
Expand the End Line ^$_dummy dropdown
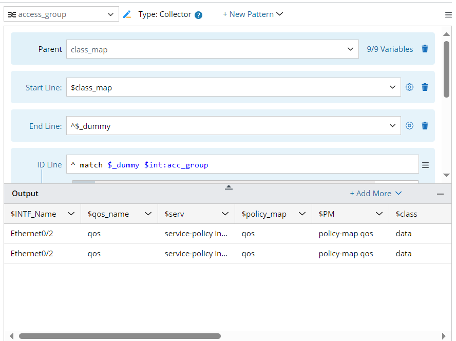[x=393, y=126]
